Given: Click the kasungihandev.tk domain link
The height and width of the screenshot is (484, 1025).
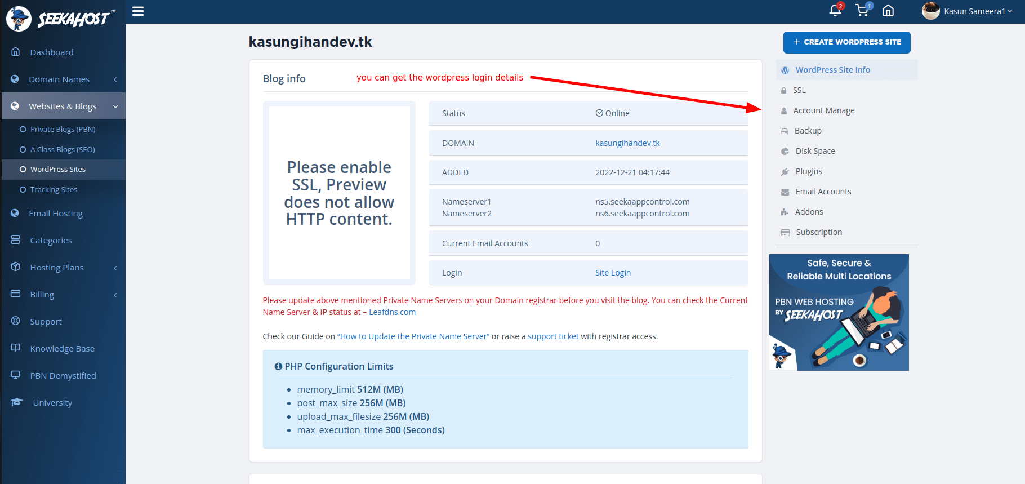Looking at the screenshot, I should [x=627, y=143].
